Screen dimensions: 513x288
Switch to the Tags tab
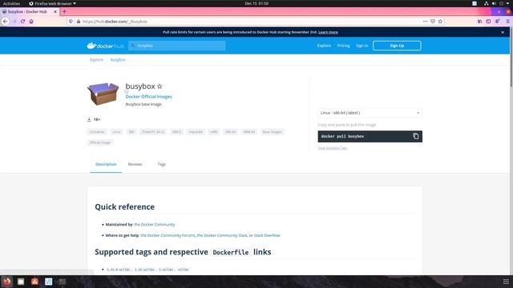(x=162, y=164)
